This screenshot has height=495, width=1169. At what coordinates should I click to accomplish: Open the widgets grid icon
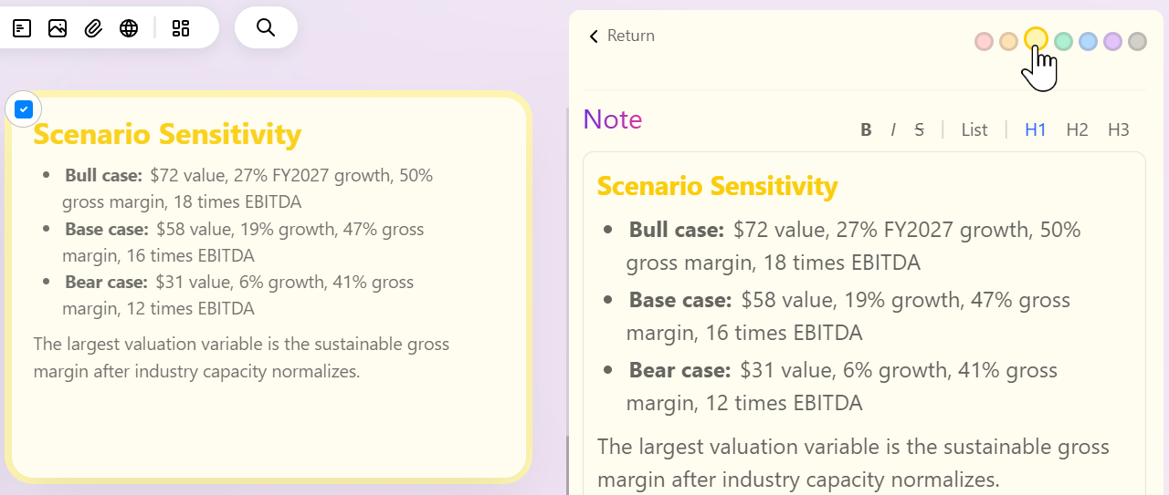coord(181,28)
